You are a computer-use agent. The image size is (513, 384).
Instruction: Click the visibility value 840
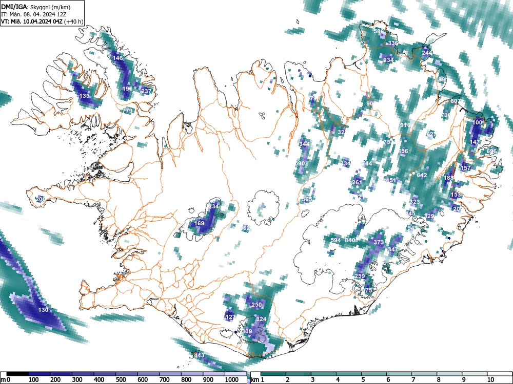click(350, 240)
